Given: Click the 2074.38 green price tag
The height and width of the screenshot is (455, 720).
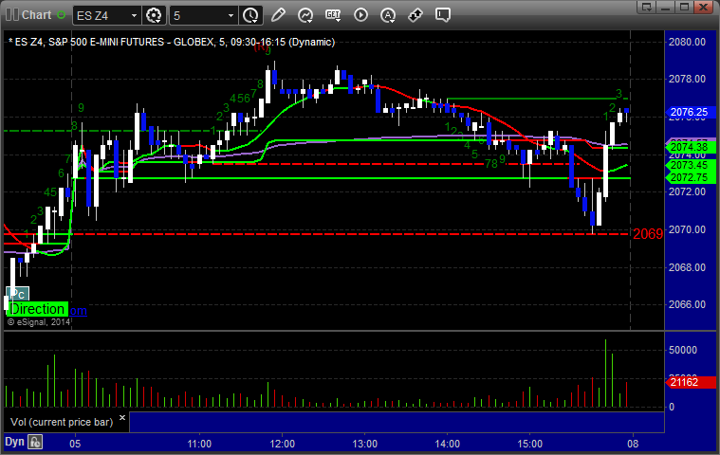Looking at the screenshot, I should pos(691,147).
